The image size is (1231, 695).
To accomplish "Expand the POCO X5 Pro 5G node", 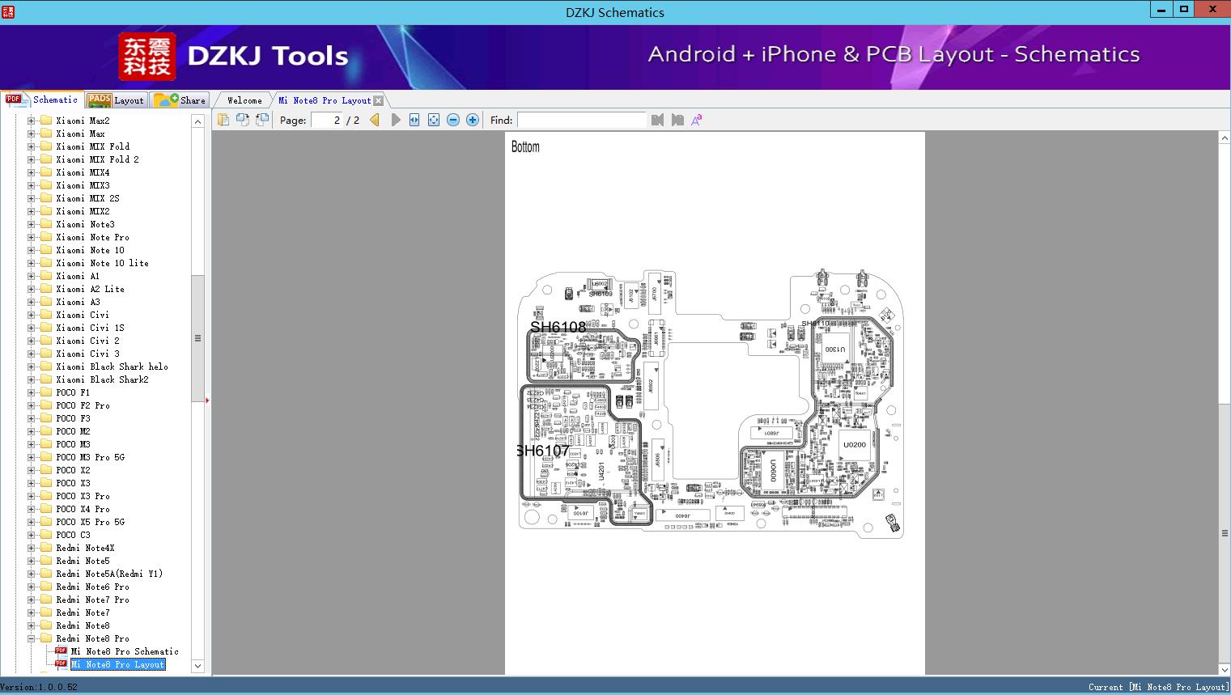I will (32, 522).
